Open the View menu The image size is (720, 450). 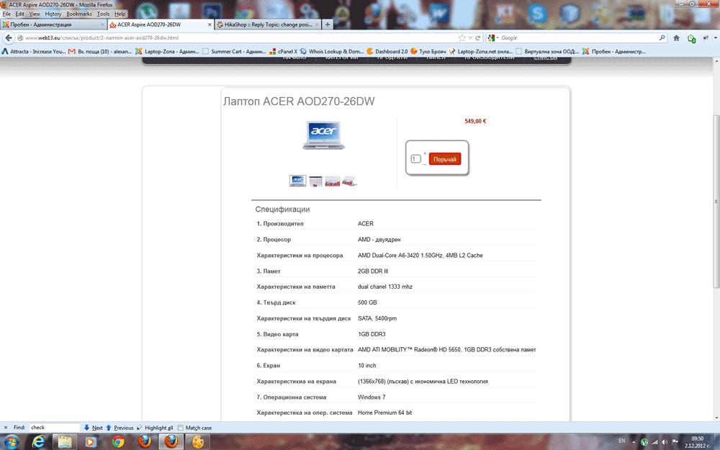point(35,14)
